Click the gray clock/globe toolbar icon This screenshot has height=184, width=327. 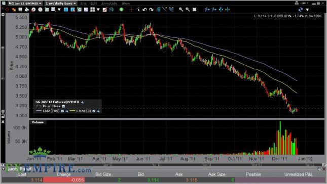pyautogui.click(x=40, y=10)
